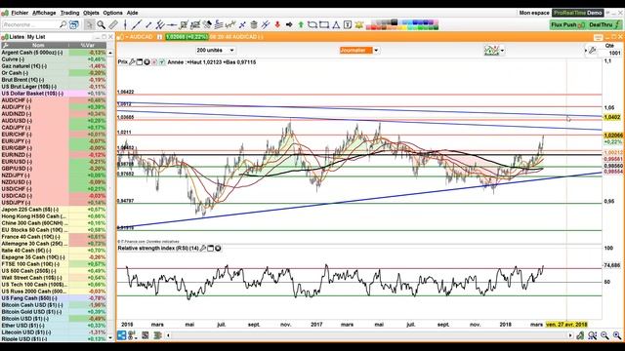
Task: Click the Recherche search field
Action: (x=30, y=24)
